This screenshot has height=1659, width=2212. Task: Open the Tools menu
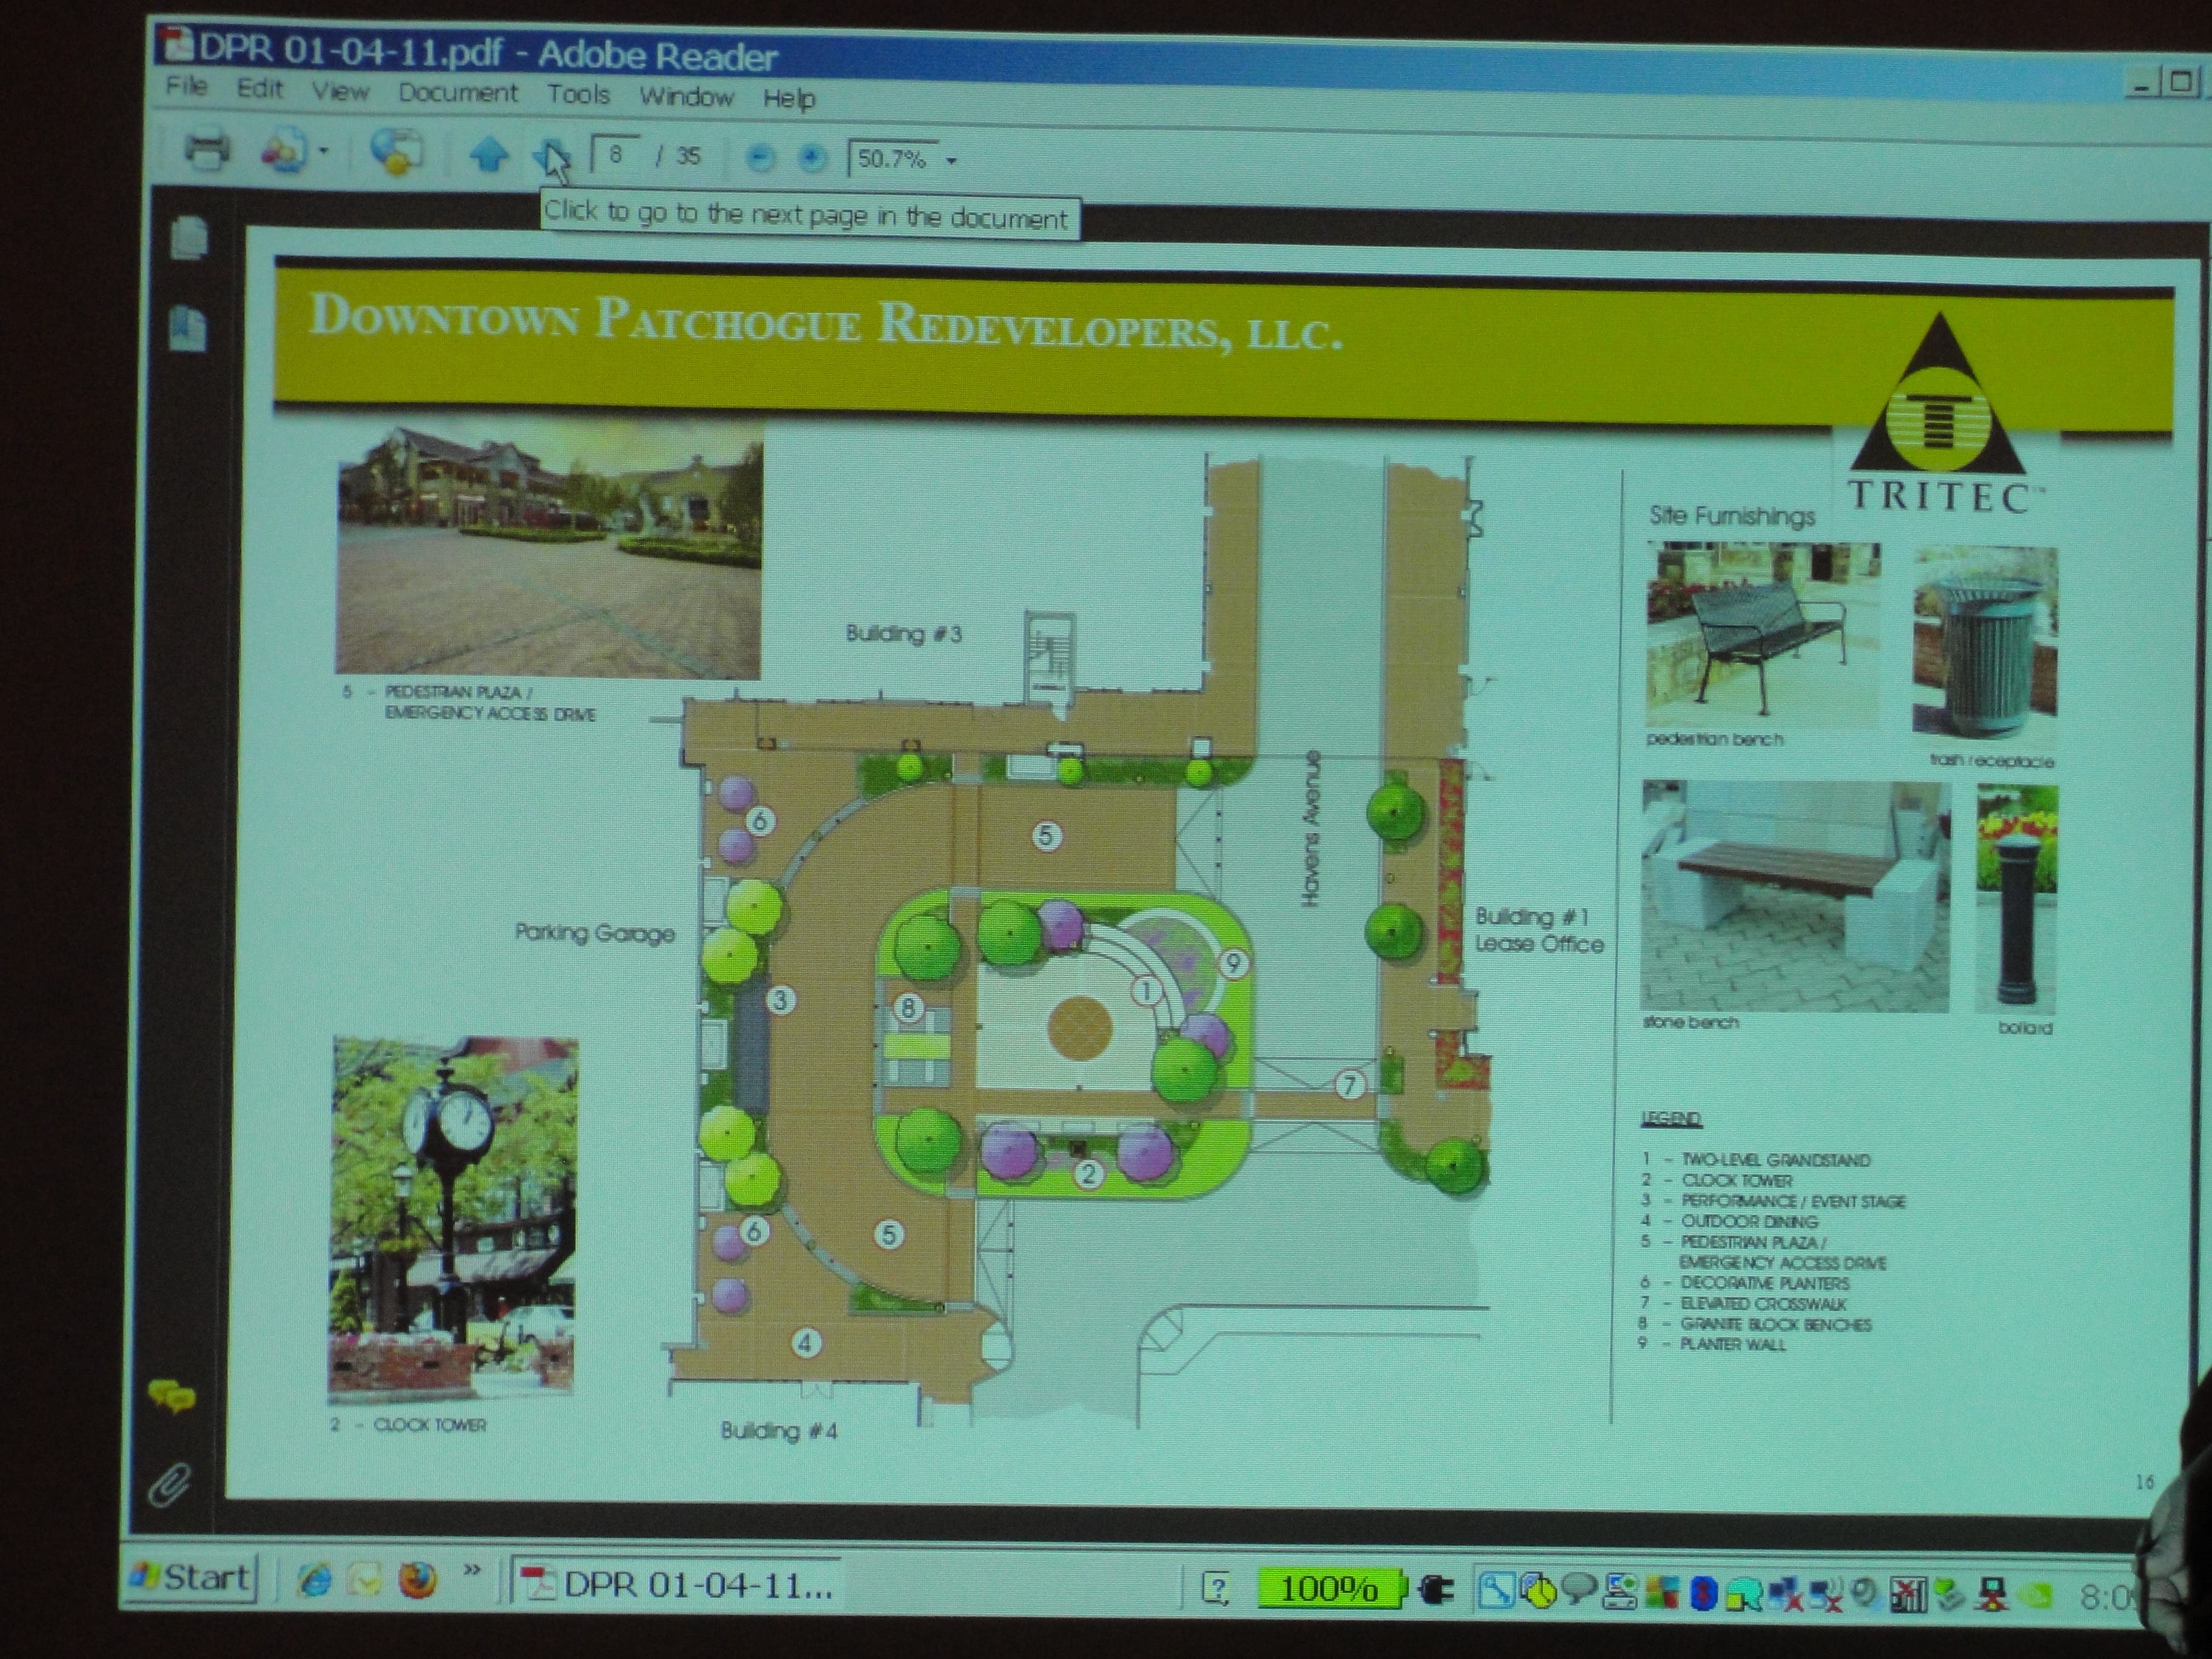(x=578, y=94)
